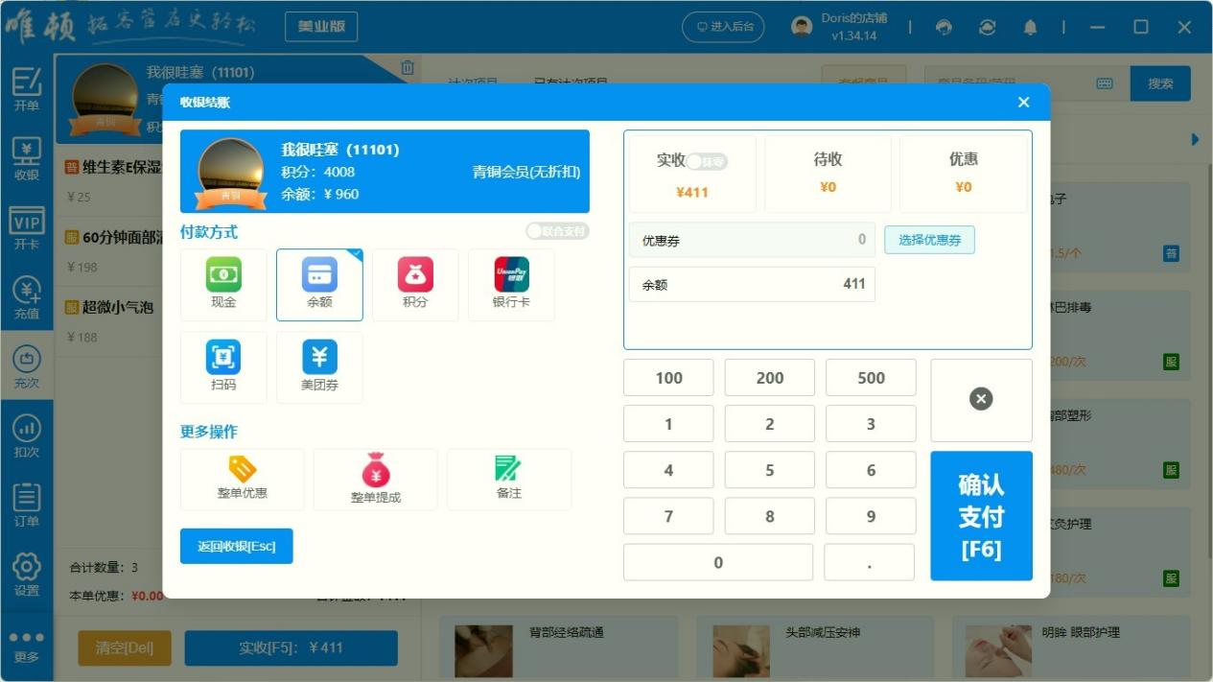
Task: Open 更多 menu in sidebar
Action: 27,647
